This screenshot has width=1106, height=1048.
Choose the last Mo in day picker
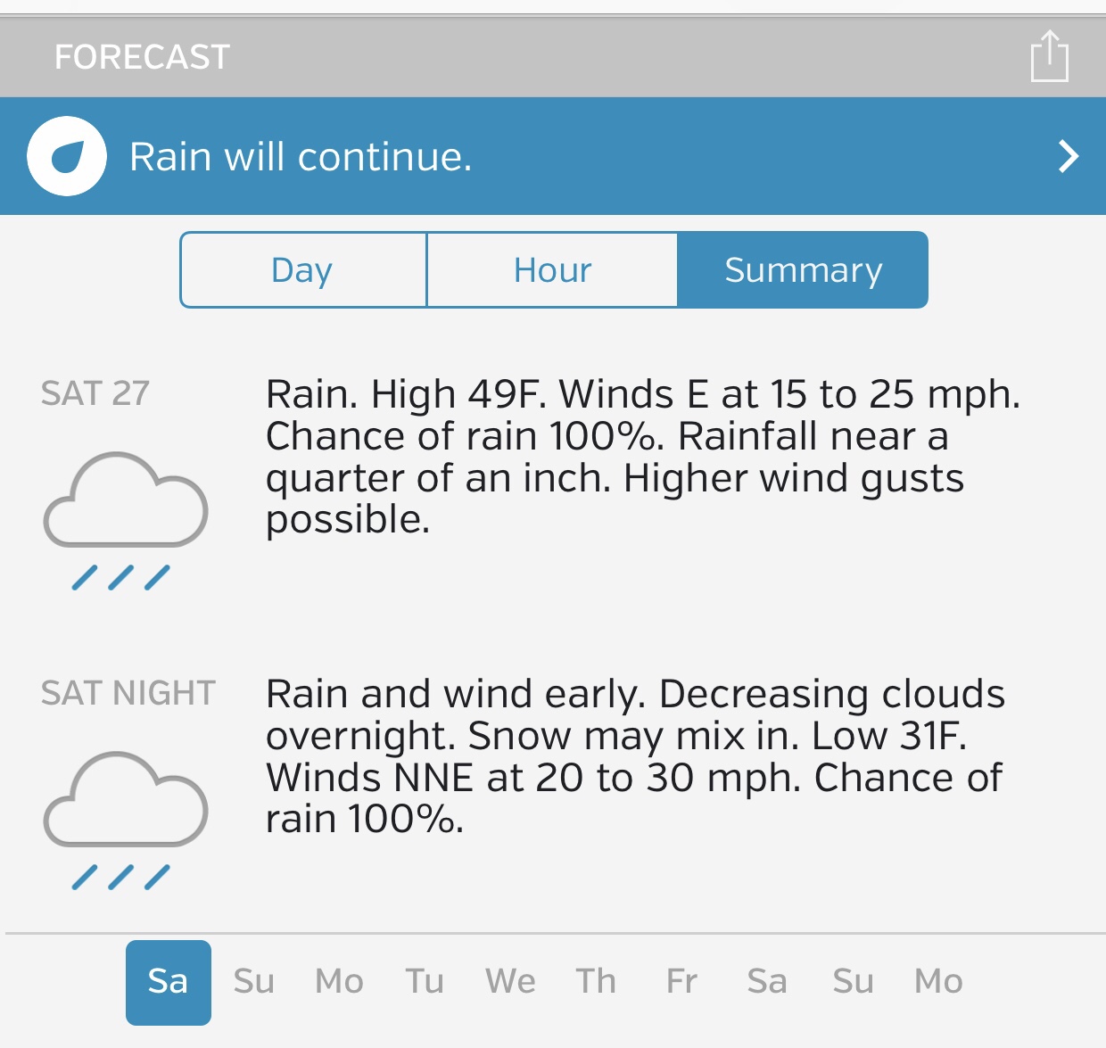click(938, 981)
